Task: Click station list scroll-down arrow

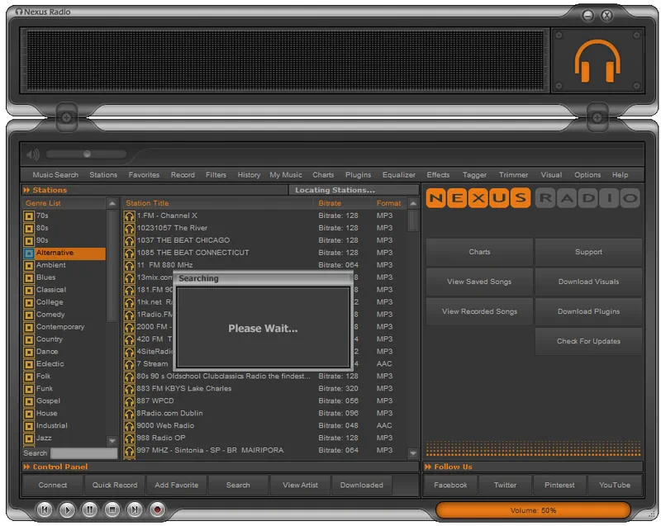Action: click(413, 453)
